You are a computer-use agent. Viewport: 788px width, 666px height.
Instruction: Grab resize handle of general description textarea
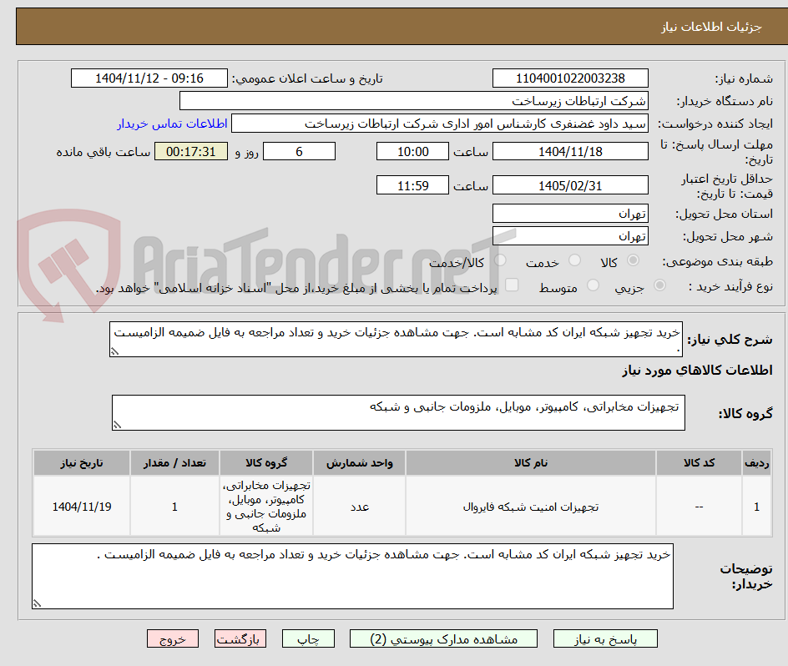click(114, 352)
